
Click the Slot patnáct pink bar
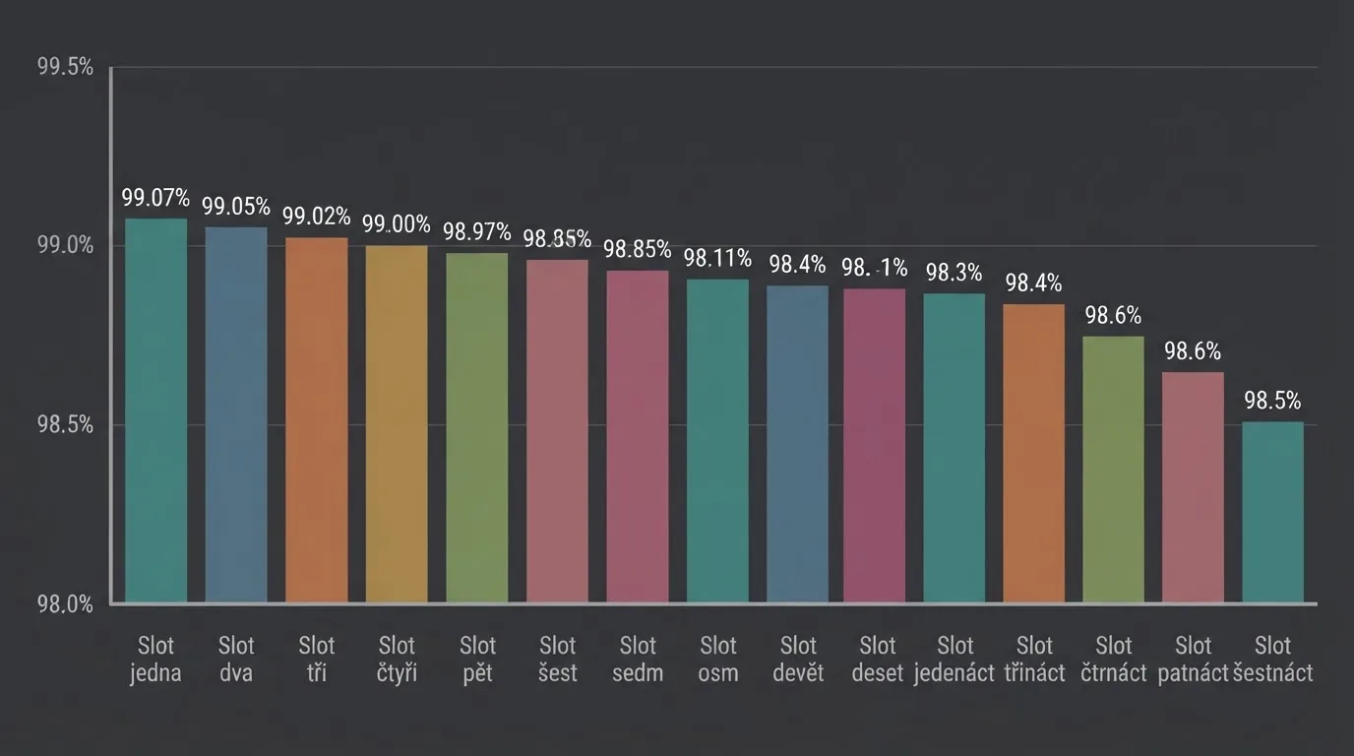tap(1194, 487)
